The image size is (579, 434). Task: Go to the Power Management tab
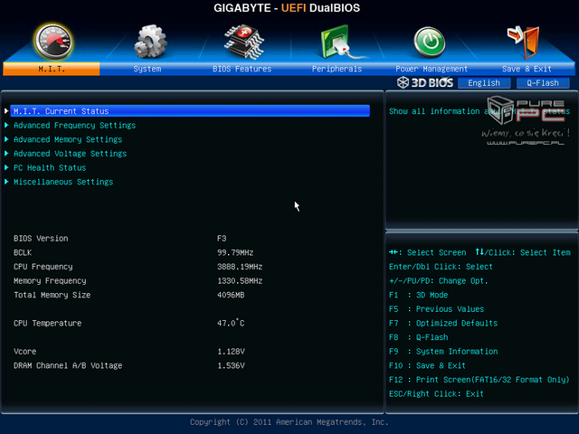432,69
